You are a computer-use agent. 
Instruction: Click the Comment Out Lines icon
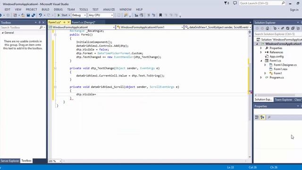[x=136, y=15]
